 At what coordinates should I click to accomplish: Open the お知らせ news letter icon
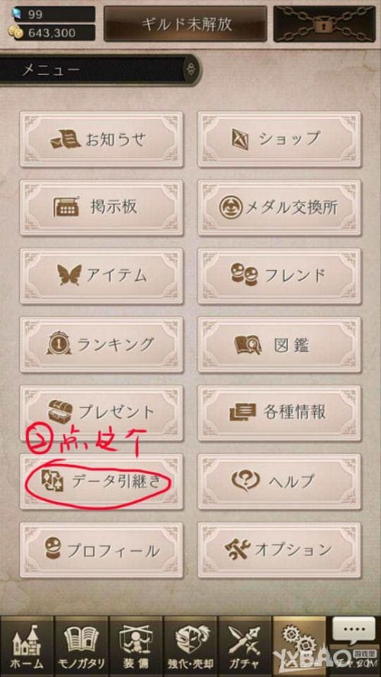[66, 140]
